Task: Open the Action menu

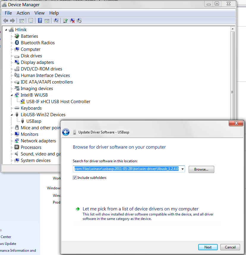Action: pyautogui.click(x=23, y=13)
